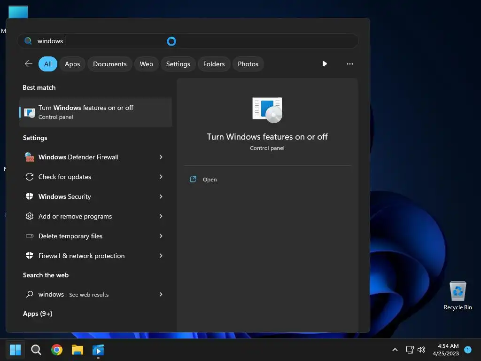This screenshot has height=361, width=481.
Task: Expand Firewall & network protection chevron
Action: click(x=161, y=256)
